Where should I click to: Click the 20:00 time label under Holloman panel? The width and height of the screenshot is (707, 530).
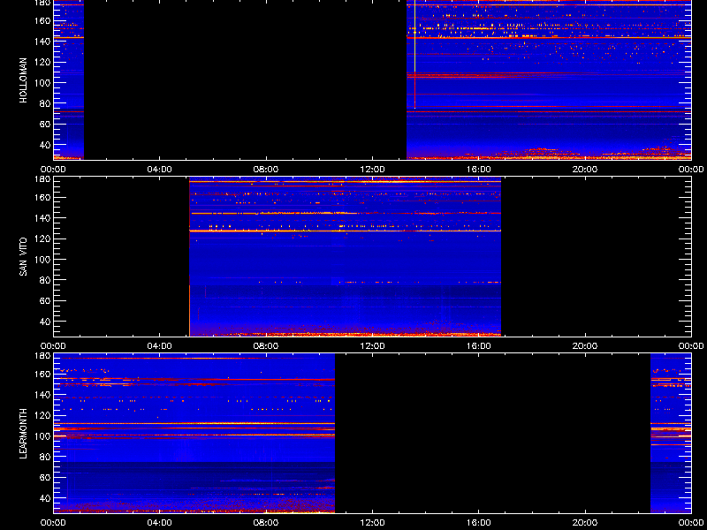[x=585, y=170]
